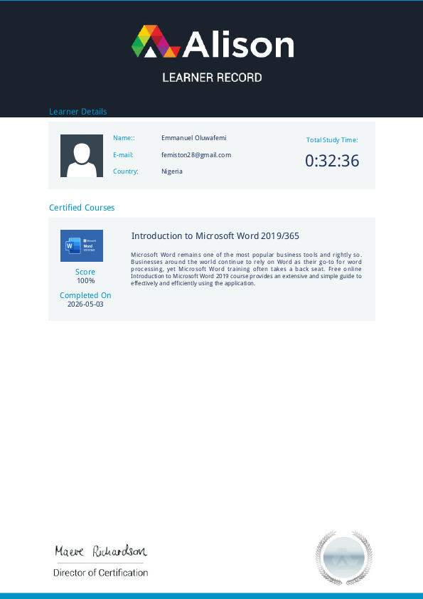Click the 'Completed On' label
423x599 pixels.
click(85, 295)
